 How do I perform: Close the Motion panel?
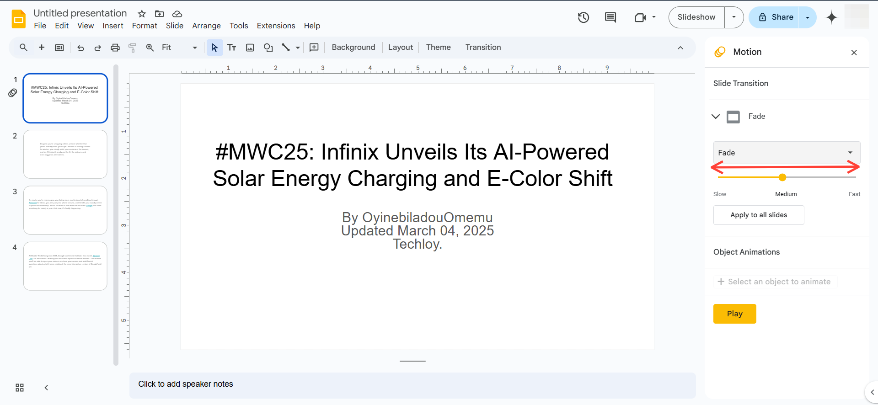click(x=854, y=53)
